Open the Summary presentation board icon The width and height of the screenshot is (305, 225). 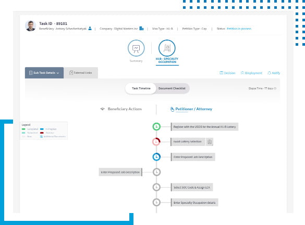tap(136, 48)
